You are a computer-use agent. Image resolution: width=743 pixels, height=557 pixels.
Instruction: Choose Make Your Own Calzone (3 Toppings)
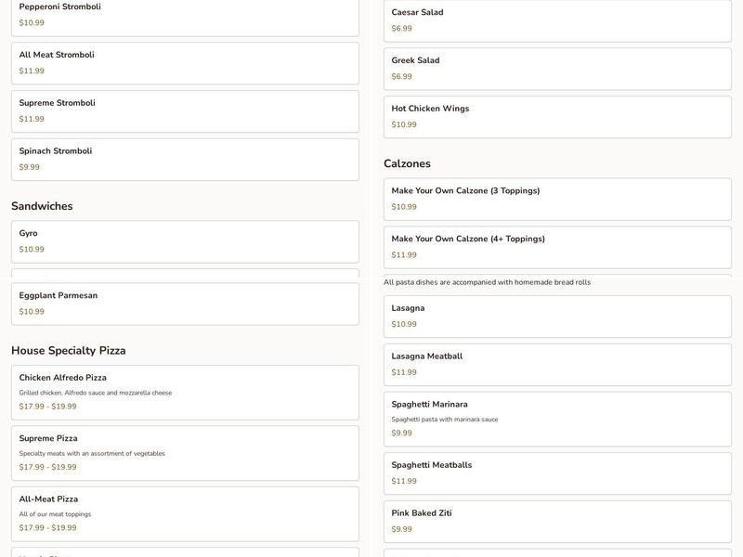(x=557, y=199)
